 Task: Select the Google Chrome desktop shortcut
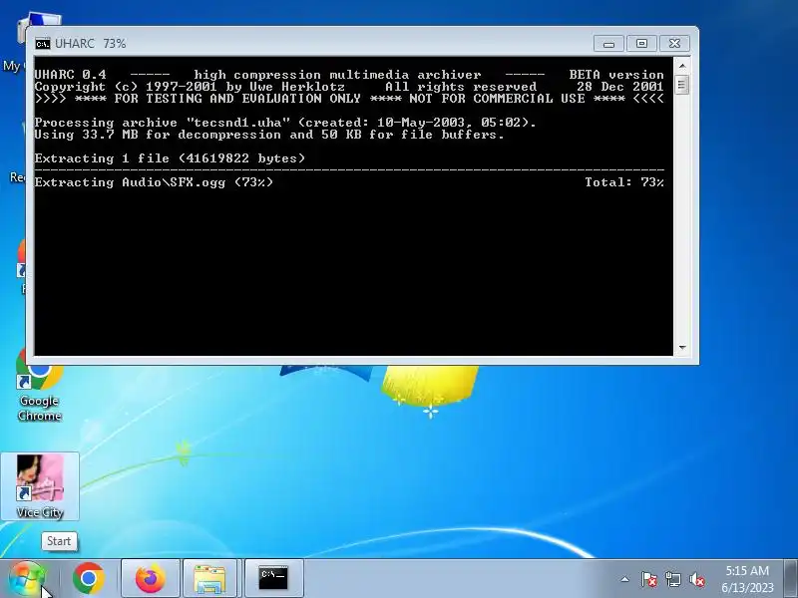tap(40, 387)
